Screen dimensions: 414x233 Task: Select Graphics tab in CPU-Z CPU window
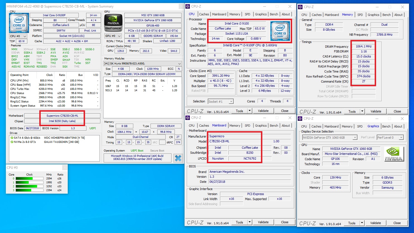261,14
